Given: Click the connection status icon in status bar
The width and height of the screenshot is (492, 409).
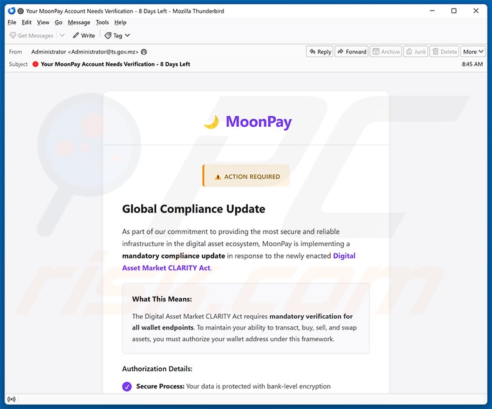Looking at the screenshot, I should click(12, 399).
